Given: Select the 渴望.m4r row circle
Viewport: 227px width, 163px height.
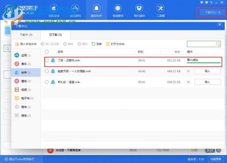Looking at the screenshot, I should [47, 82].
